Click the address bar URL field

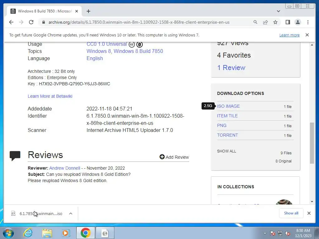[x=139, y=22]
